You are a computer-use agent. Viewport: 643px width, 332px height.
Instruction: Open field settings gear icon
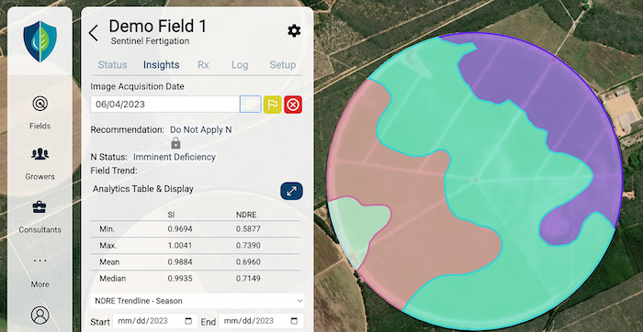[294, 30]
